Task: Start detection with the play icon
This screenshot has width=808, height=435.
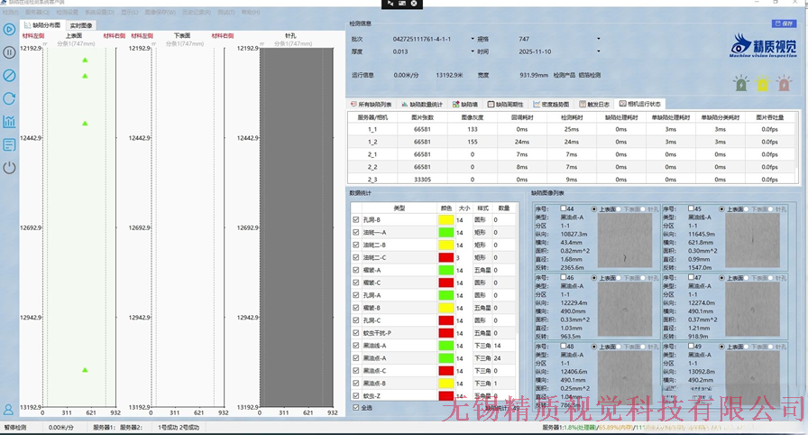Action: click(x=9, y=30)
